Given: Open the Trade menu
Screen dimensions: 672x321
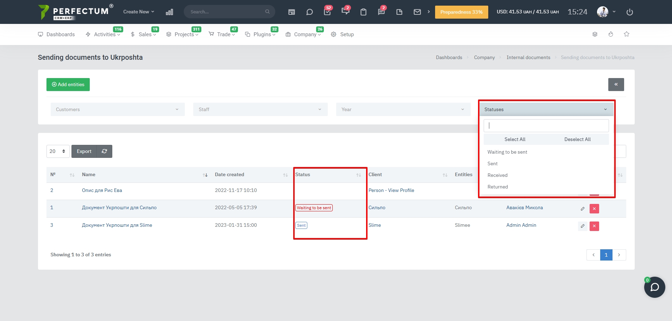Looking at the screenshot, I should pyautogui.click(x=222, y=34).
